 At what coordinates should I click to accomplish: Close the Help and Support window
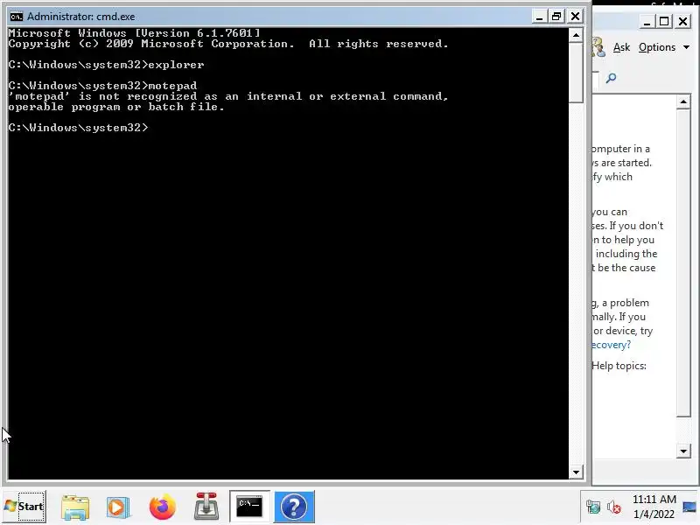[682, 21]
